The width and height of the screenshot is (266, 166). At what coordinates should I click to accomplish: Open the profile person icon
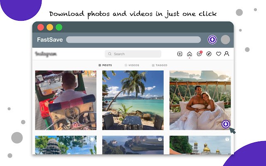click(x=227, y=54)
